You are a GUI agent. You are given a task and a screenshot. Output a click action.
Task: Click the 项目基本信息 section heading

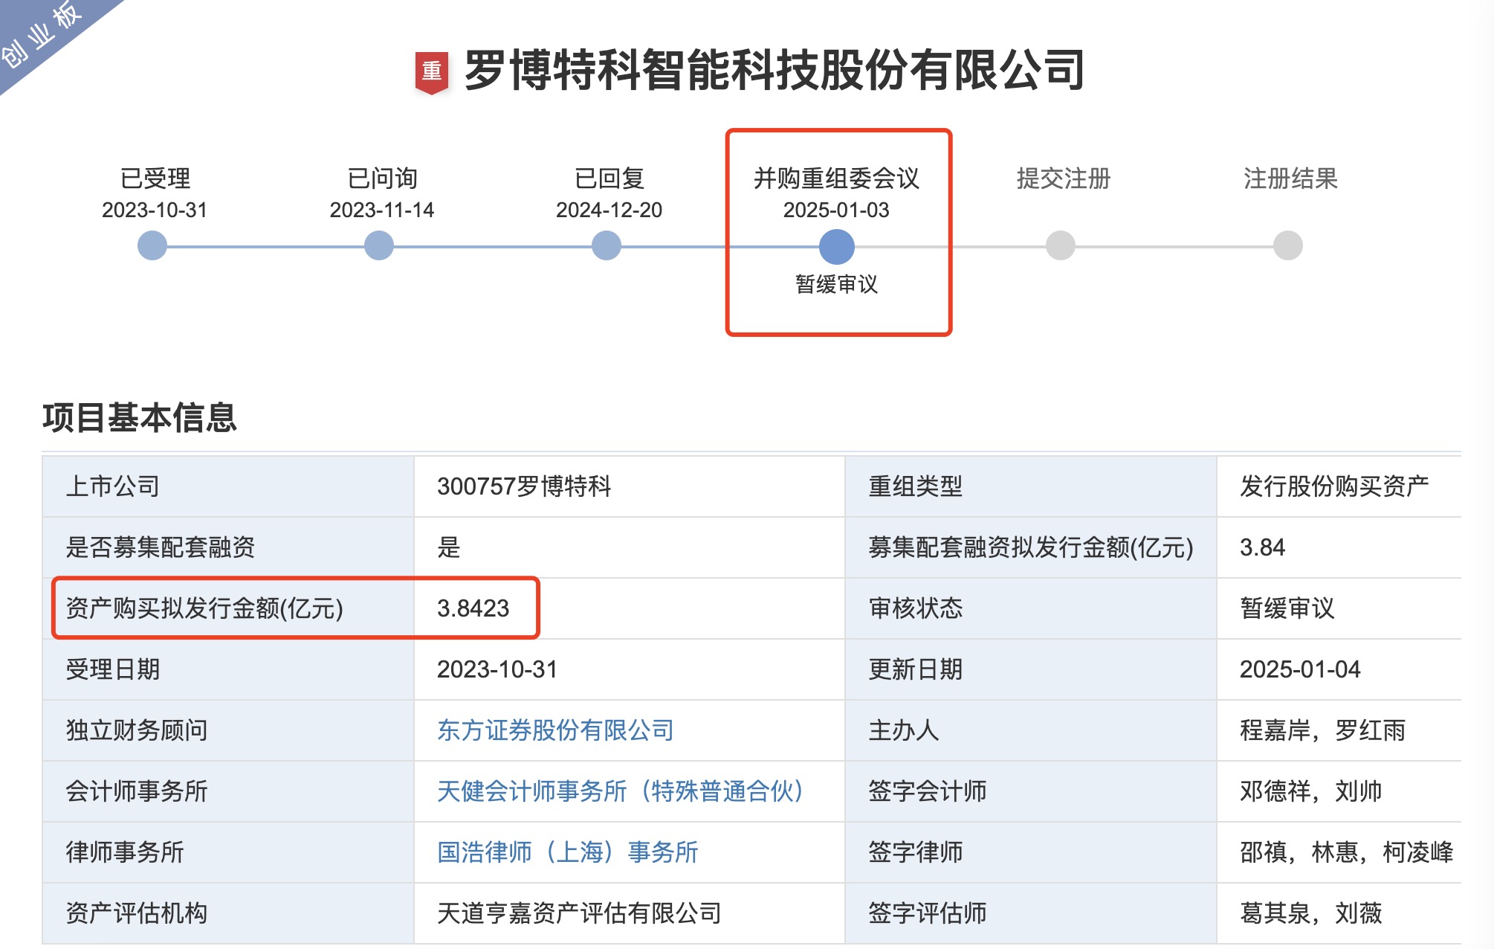[140, 417]
